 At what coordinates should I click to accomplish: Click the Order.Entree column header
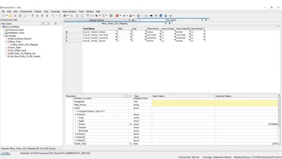[x=153, y=29]
